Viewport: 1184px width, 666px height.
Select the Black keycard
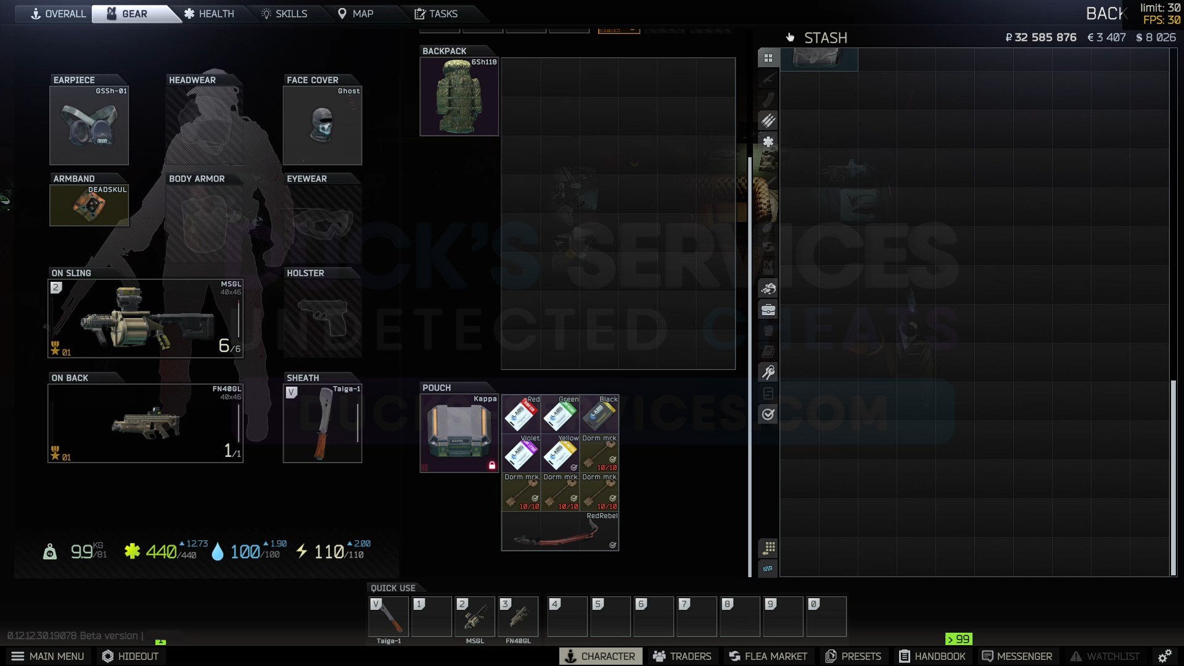pyautogui.click(x=599, y=414)
